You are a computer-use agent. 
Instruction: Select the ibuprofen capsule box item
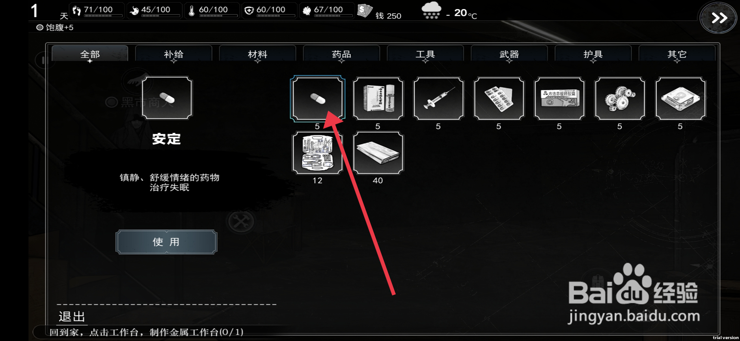pos(559,99)
